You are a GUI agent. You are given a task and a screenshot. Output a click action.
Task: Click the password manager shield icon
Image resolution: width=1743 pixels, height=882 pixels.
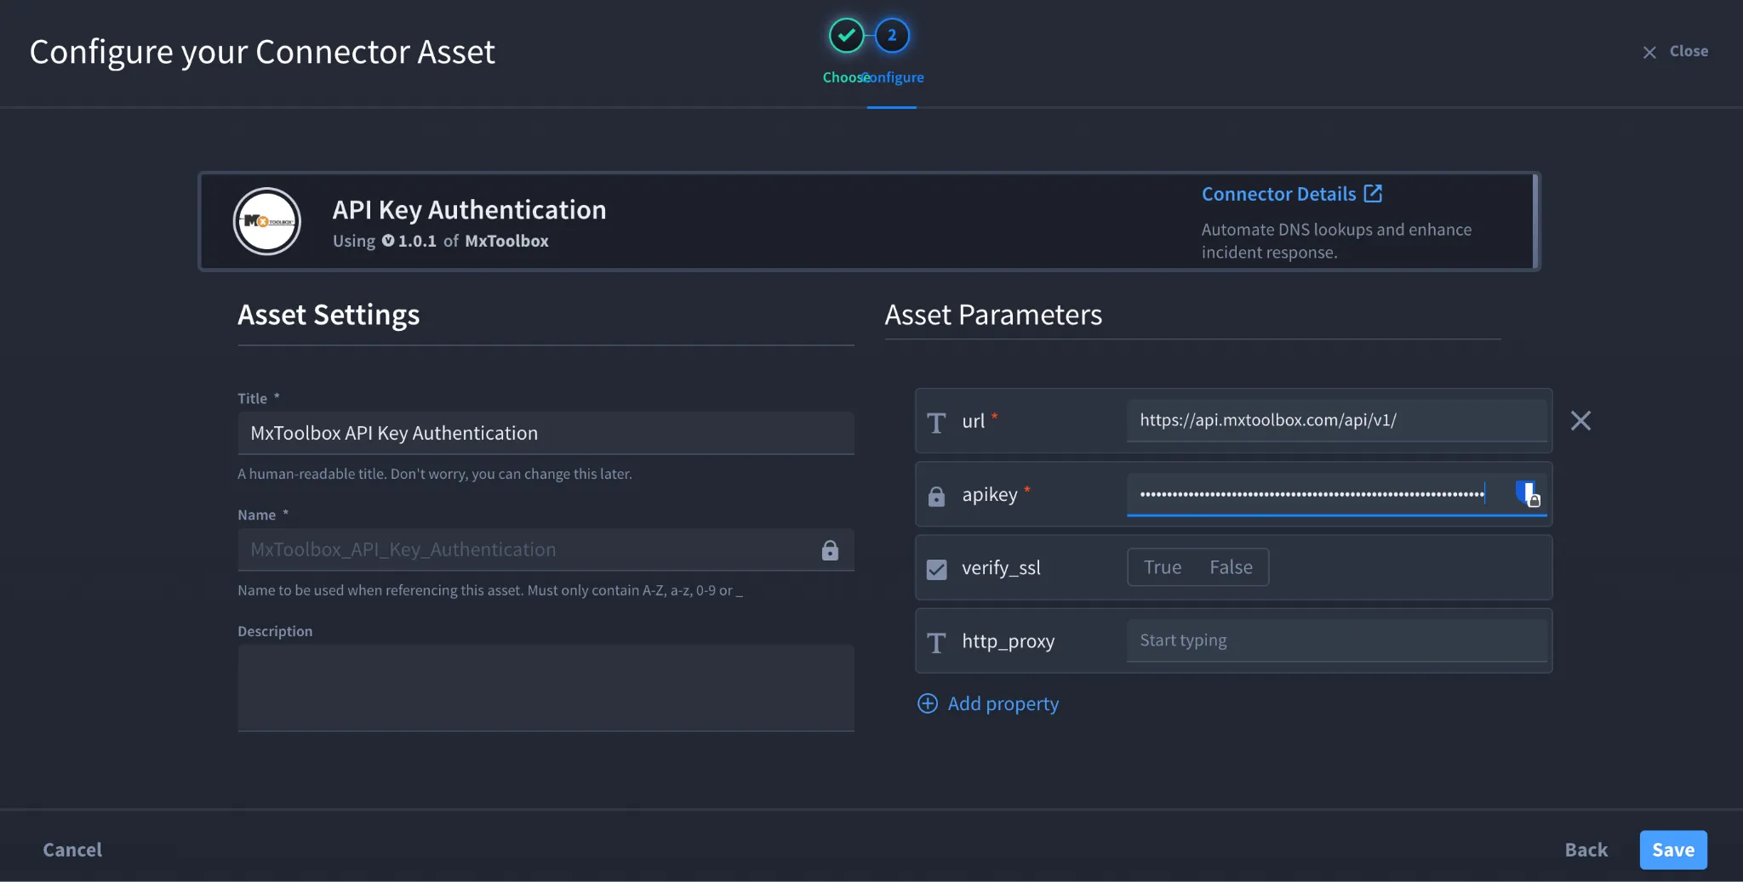(x=1528, y=493)
